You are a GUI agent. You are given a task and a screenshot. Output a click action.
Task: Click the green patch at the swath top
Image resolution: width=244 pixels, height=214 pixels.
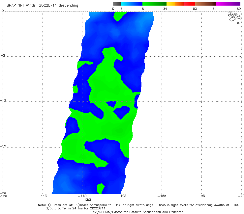coord(119,16)
